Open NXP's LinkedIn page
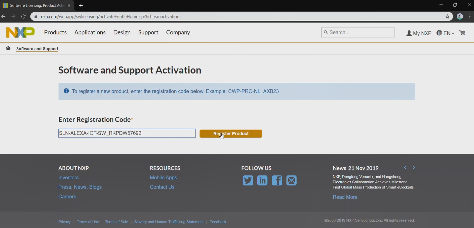The width and height of the screenshot is (474, 228). 262,180
